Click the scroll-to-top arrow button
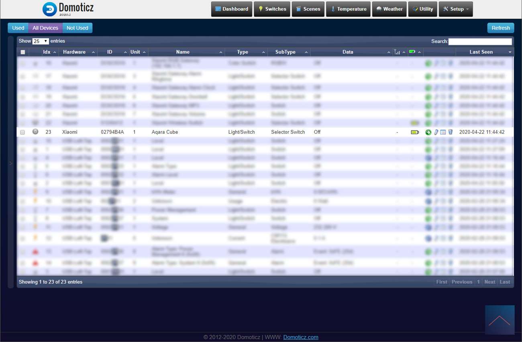The image size is (522, 342). [x=500, y=320]
